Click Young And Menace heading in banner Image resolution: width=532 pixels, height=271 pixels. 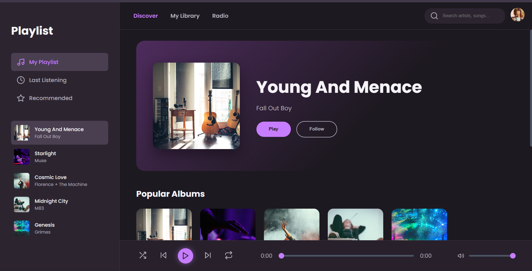pos(339,88)
